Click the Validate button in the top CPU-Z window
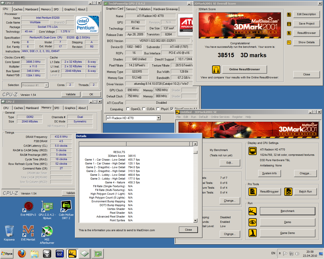The image size is (324, 259). click(71, 94)
